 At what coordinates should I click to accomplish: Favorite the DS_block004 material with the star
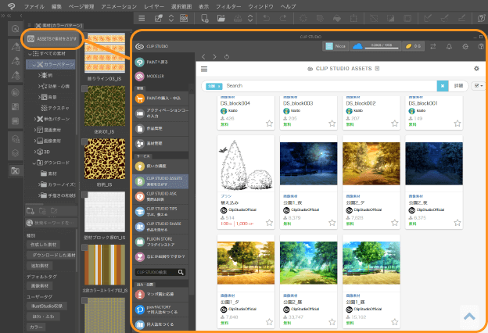(269, 124)
